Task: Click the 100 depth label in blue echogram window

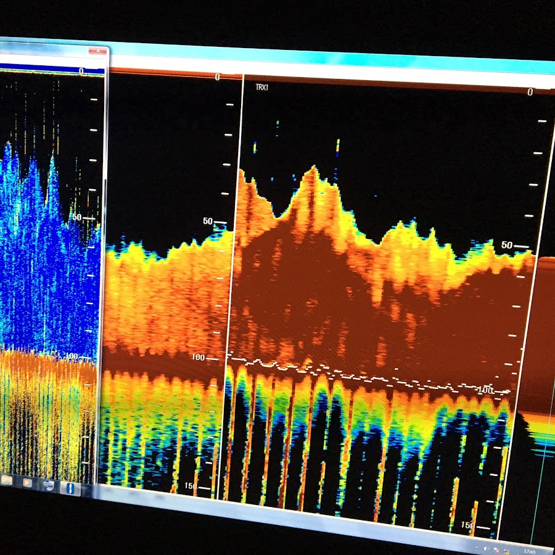Action: [x=72, y=356]
